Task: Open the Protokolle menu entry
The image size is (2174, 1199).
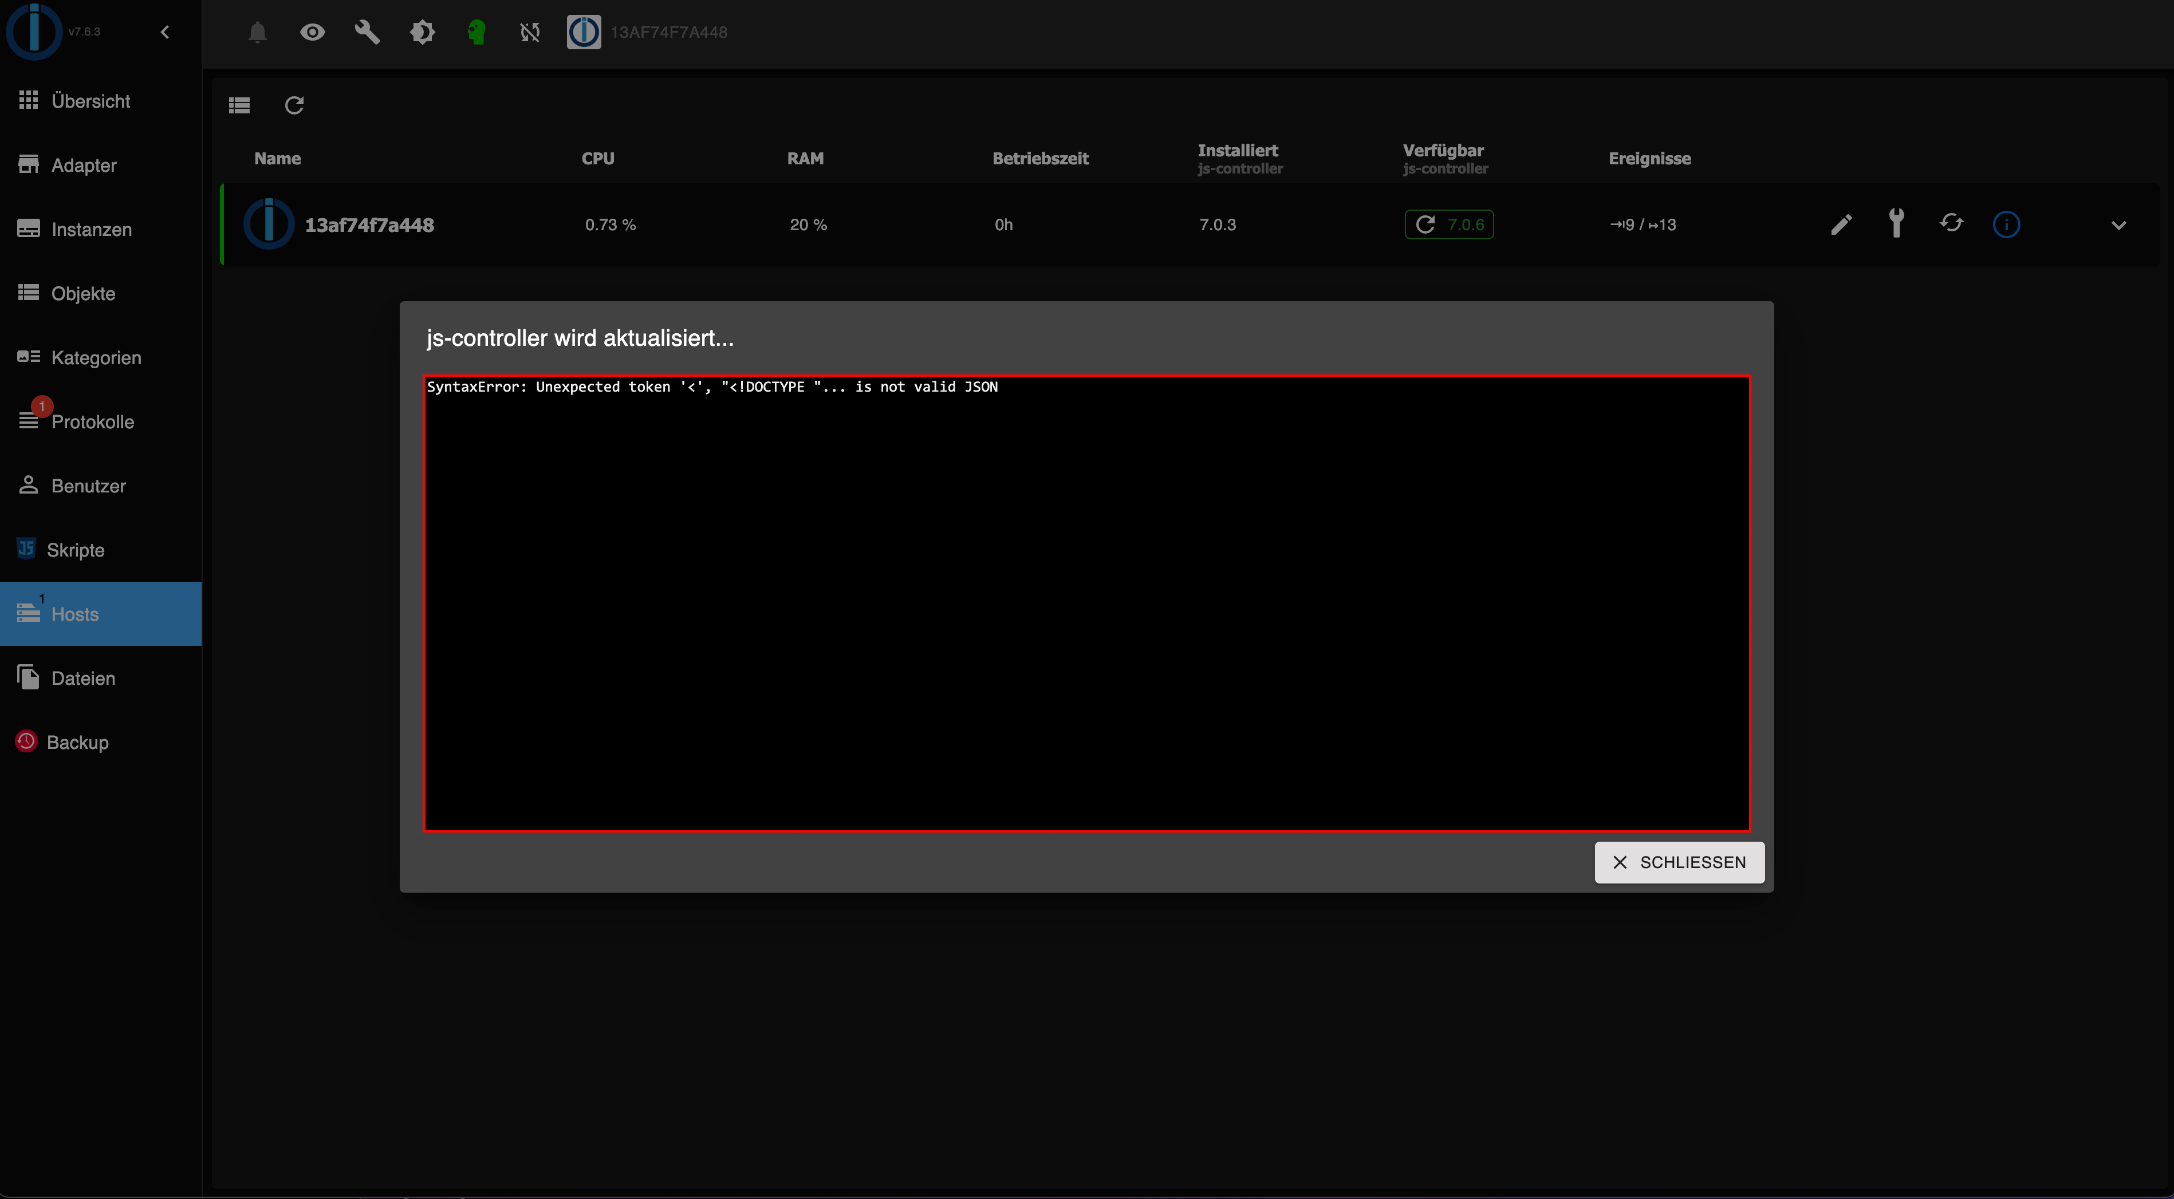Action: pyautogui.click(x=93, y=422)
